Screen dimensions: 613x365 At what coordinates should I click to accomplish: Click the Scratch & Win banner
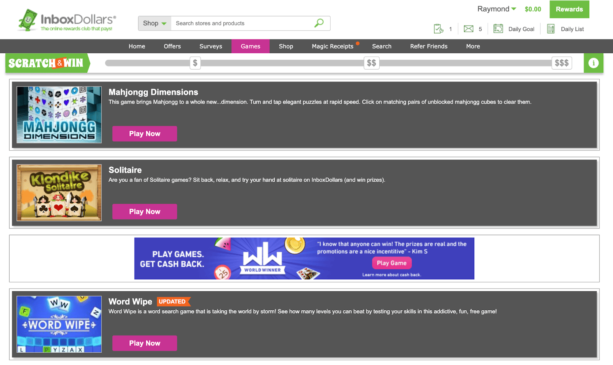click(x=48, y=63)
